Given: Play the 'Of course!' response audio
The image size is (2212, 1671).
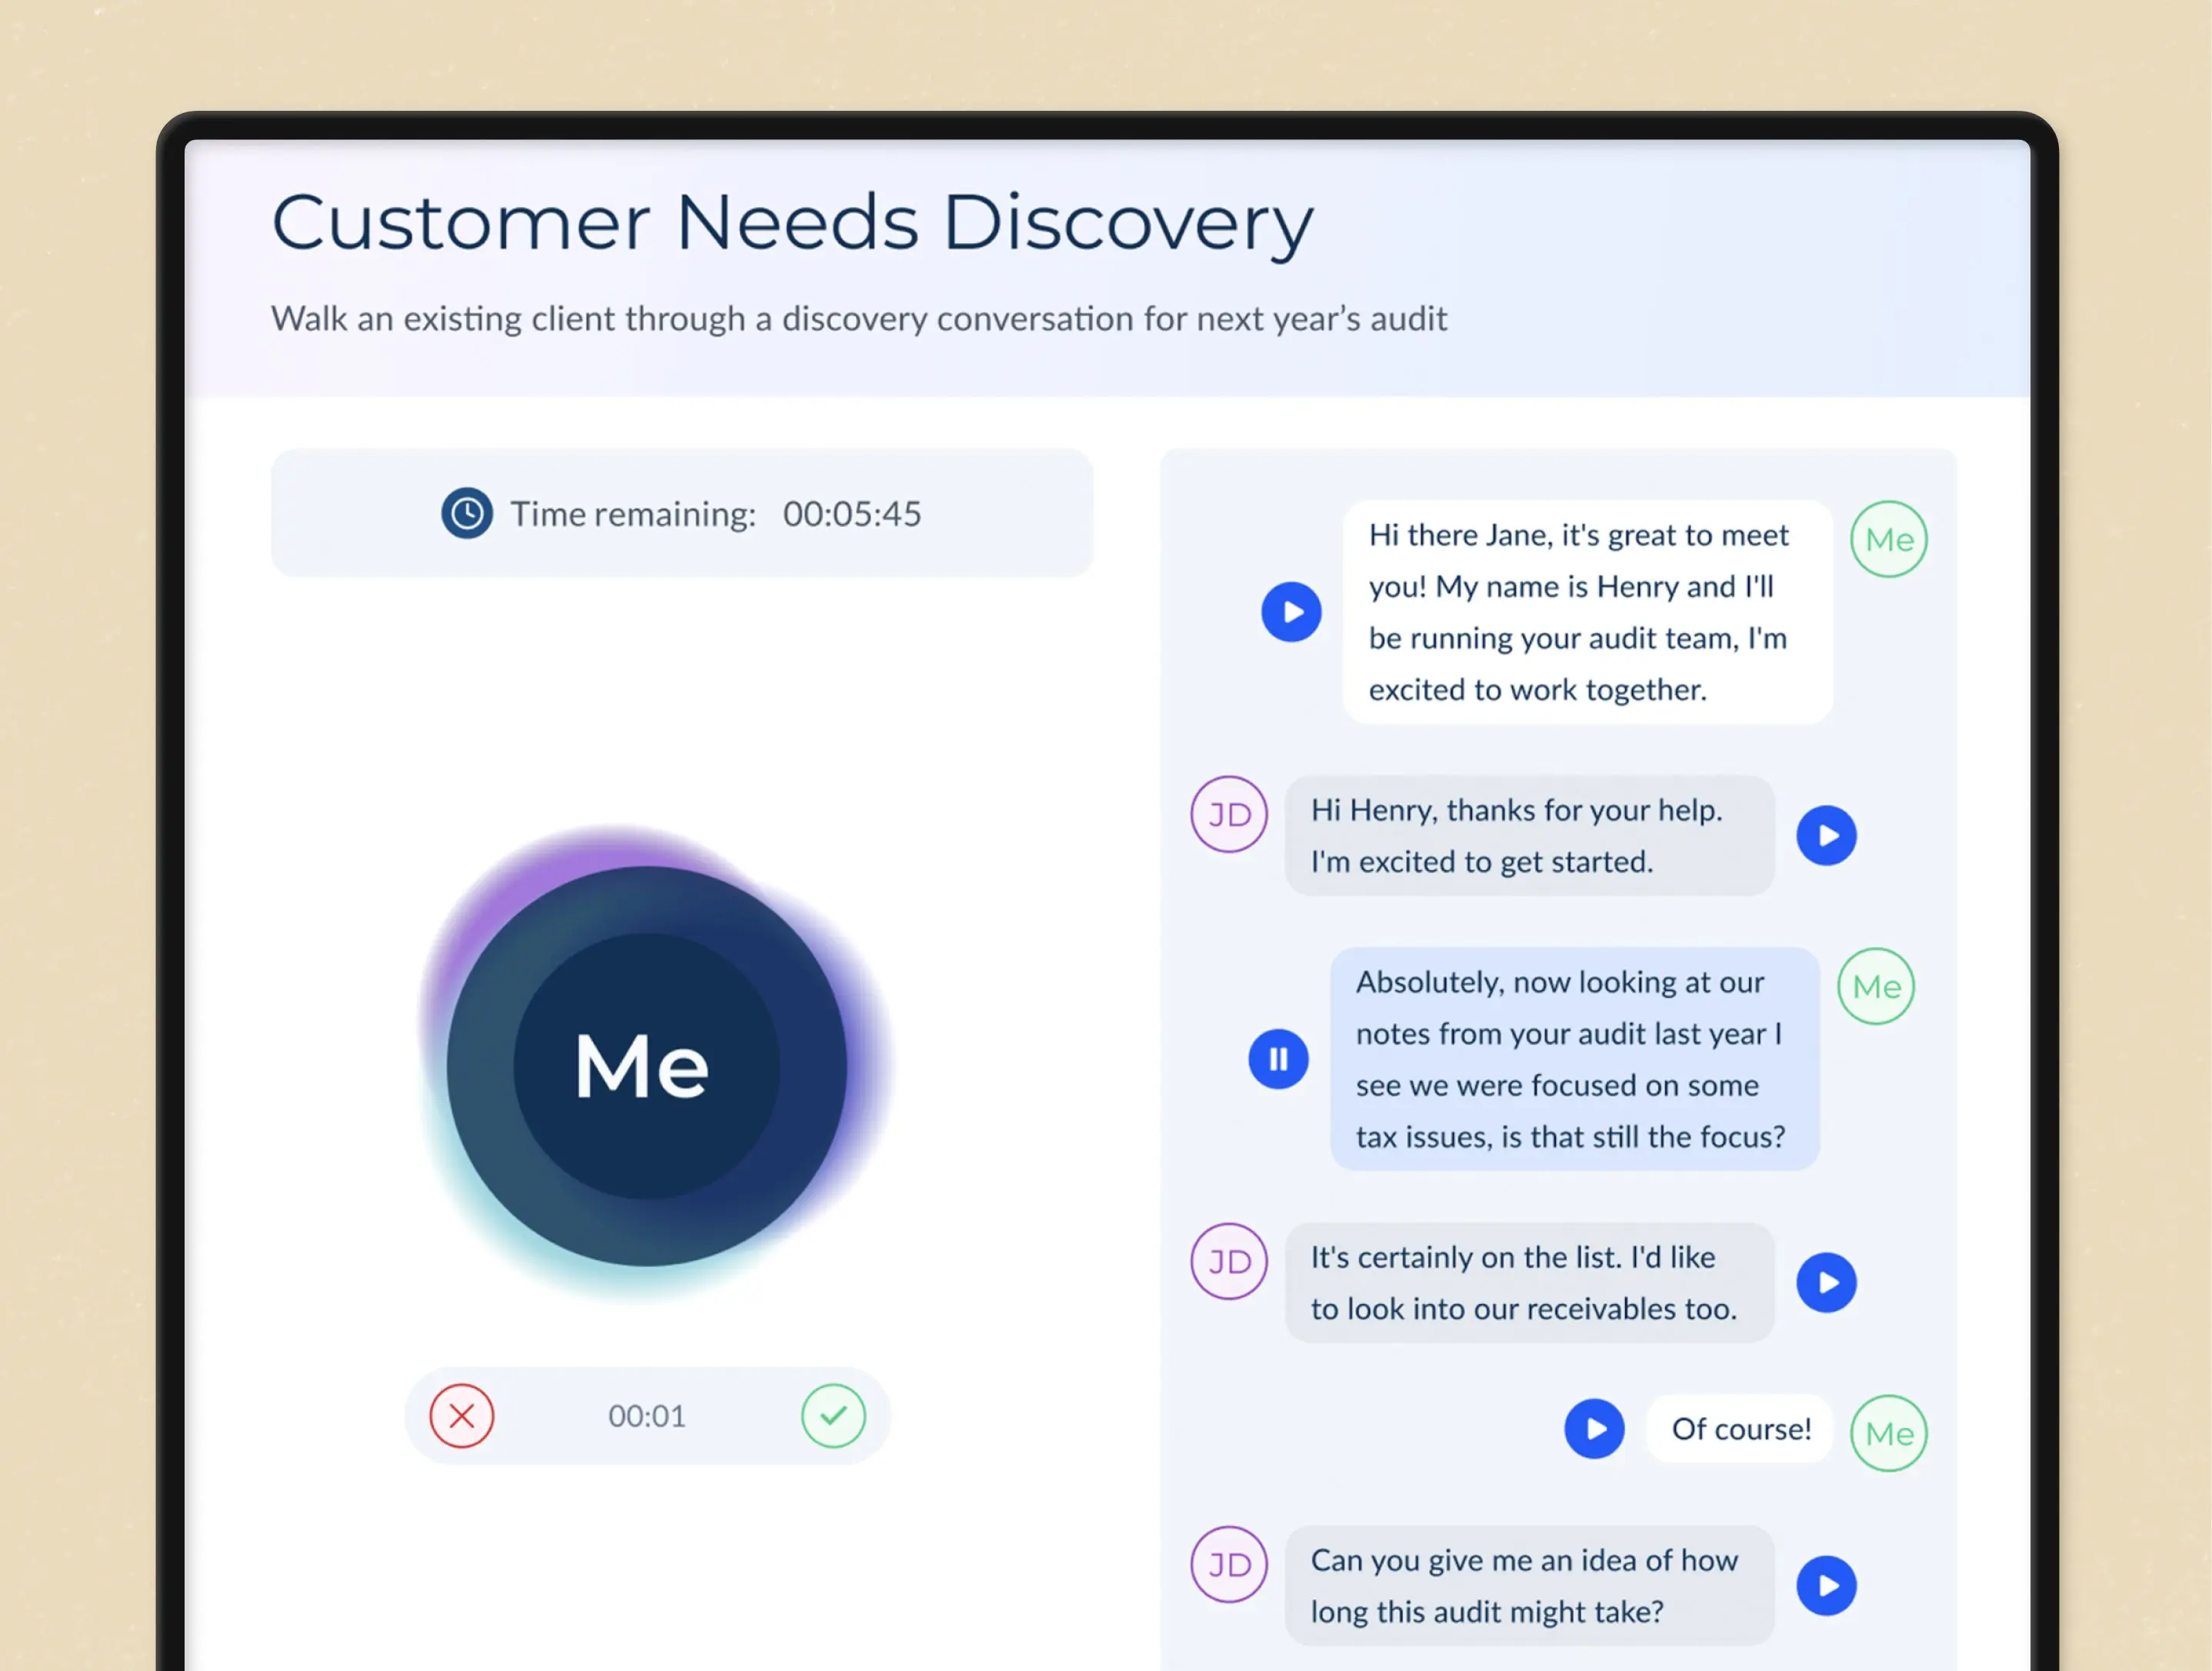Looking at the screenshot, I should pos(1594,1429).
